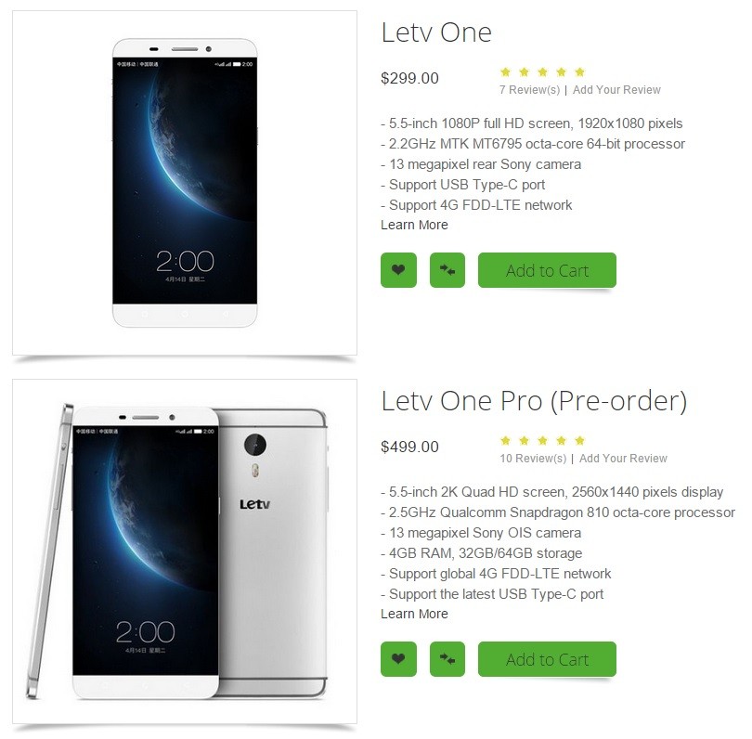Click Learn More under Letv One

click(414, 225)
